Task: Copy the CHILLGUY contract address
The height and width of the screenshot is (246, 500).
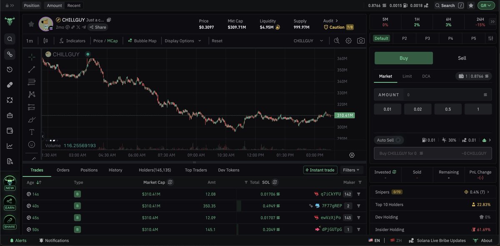Action: [x=109, y=20]
